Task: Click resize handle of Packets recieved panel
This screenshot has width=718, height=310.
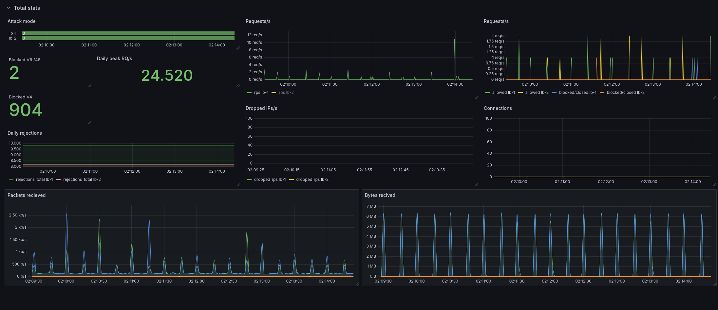Action: pos(357,284)
